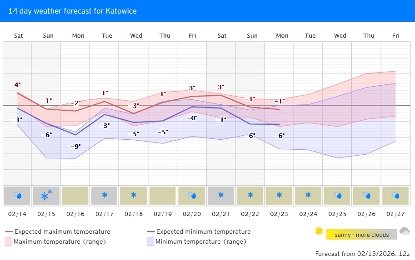Click the cloud icon in the legend
The width and height of the screenshot is (415, 260).
(404, 232)
